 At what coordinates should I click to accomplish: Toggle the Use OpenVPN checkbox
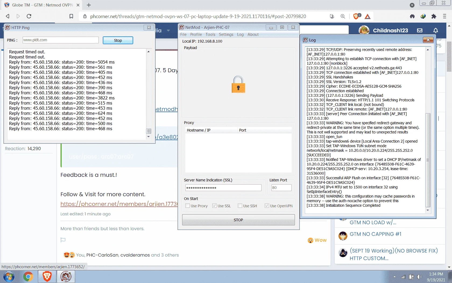(x=267, y=206)
